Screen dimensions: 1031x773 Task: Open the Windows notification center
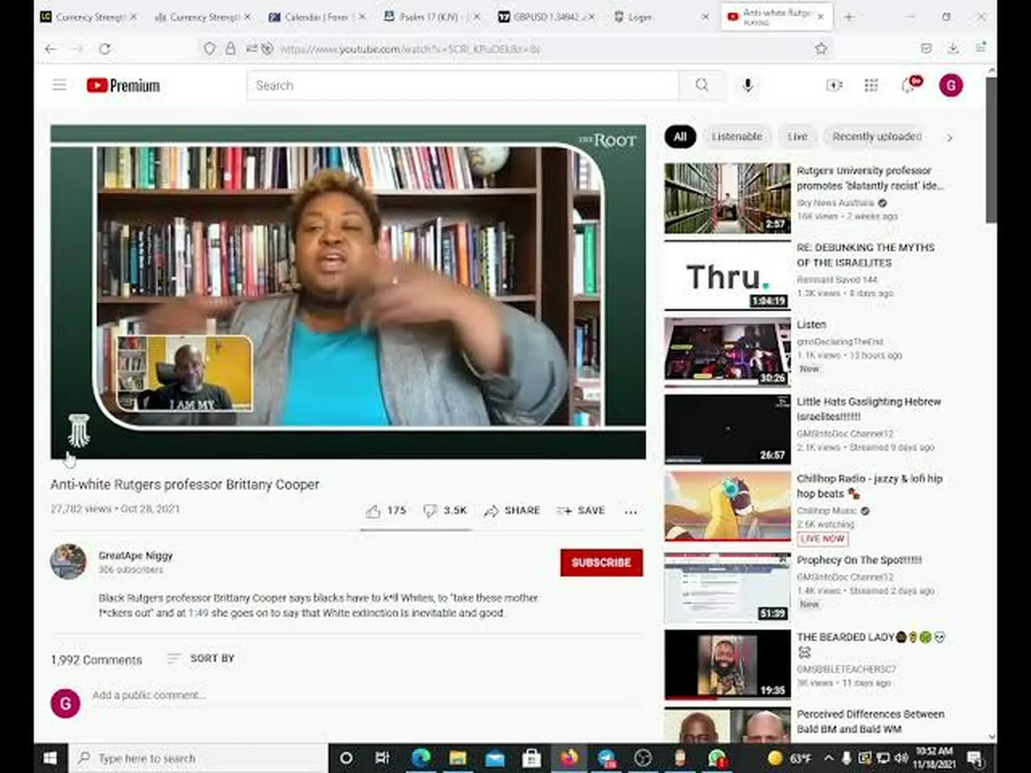pyautogui.click(x=975, y=758)
